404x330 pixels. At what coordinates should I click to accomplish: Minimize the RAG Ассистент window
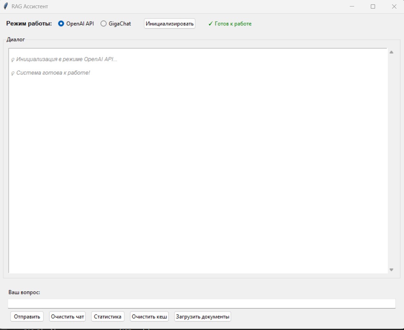[x=352, y=6]
